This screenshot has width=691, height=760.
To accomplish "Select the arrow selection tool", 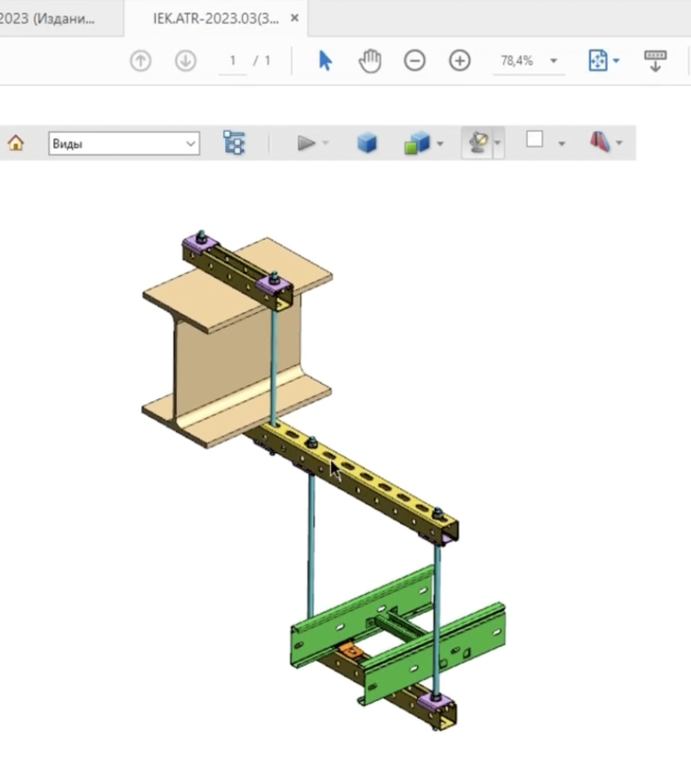I will (x=325, y=61).
